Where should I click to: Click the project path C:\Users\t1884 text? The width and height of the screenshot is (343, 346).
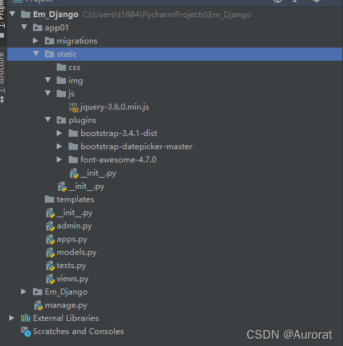click(167, 15)
